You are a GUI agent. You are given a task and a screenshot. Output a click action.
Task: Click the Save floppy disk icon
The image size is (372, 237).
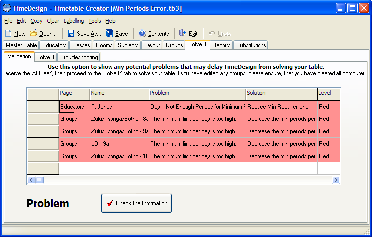click(110, 33)
